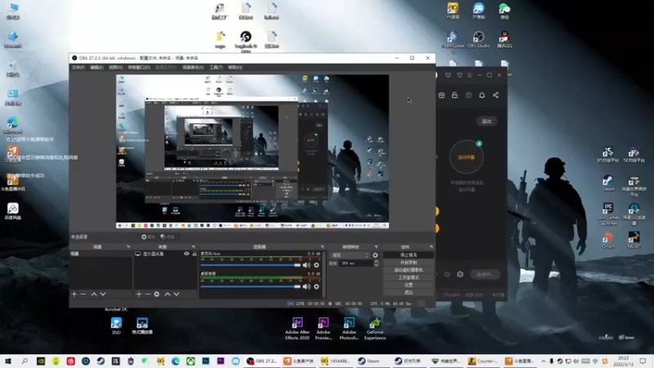Image resolution: width=654 pixels, height=368 pixels.
Task: Open the Epic Games Launcher desktop icon
Action: [608, 214]
